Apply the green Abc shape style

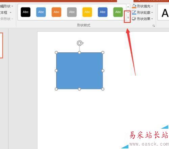(x=118, y=12)
